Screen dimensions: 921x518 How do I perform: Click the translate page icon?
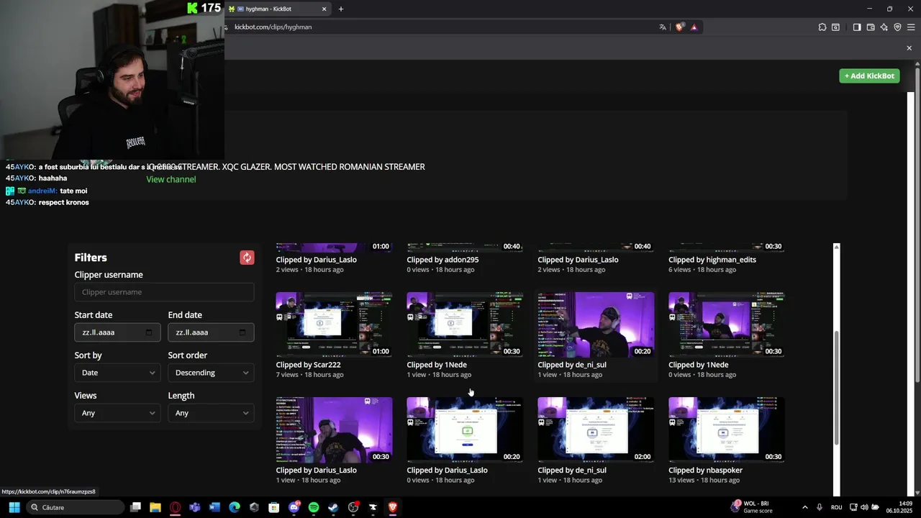[x=663, y=27]
